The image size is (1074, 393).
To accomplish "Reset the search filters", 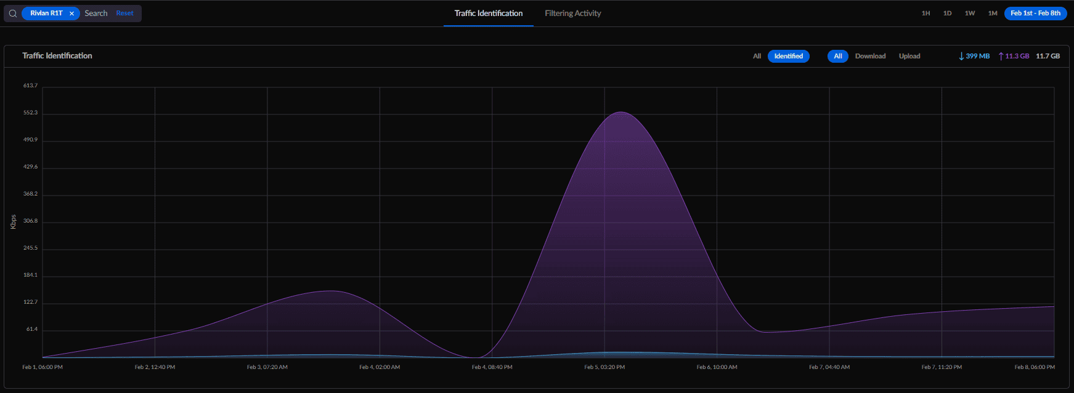I will tap(124, 14).
